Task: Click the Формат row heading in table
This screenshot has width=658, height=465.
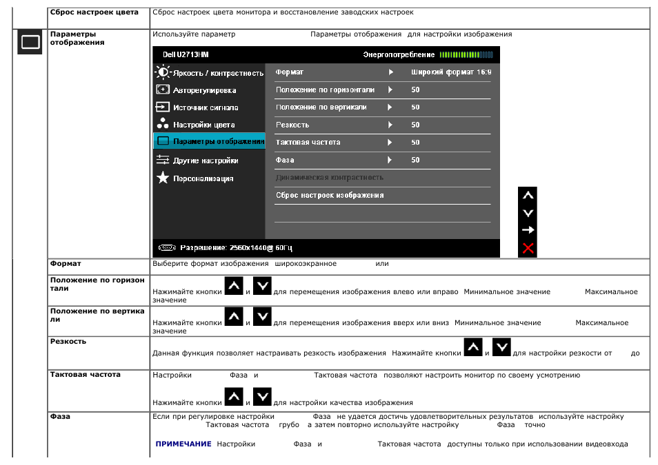Action: point(66,264)
